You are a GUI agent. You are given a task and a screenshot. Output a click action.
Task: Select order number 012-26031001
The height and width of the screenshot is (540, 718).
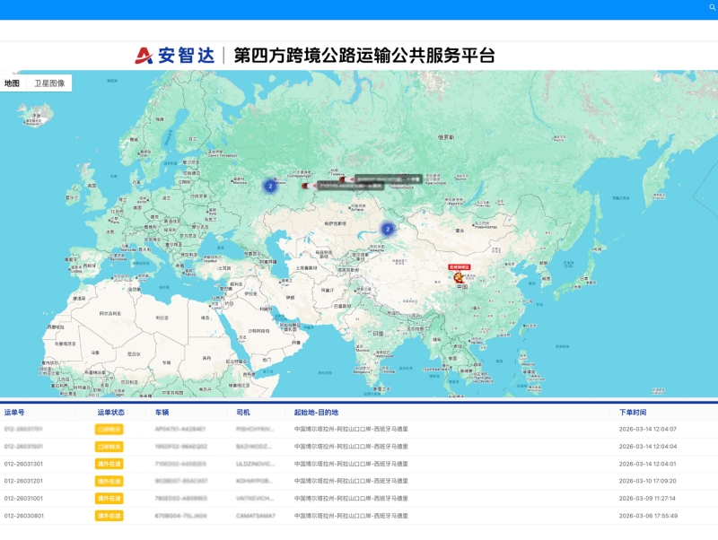click(23, 499)
